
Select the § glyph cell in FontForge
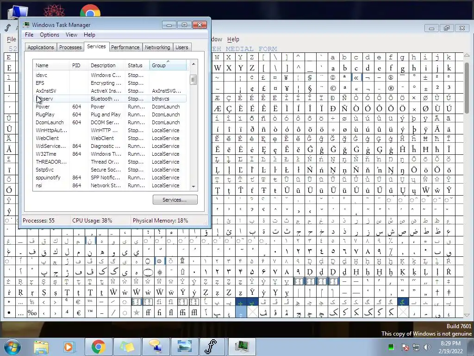pos(310,88)
